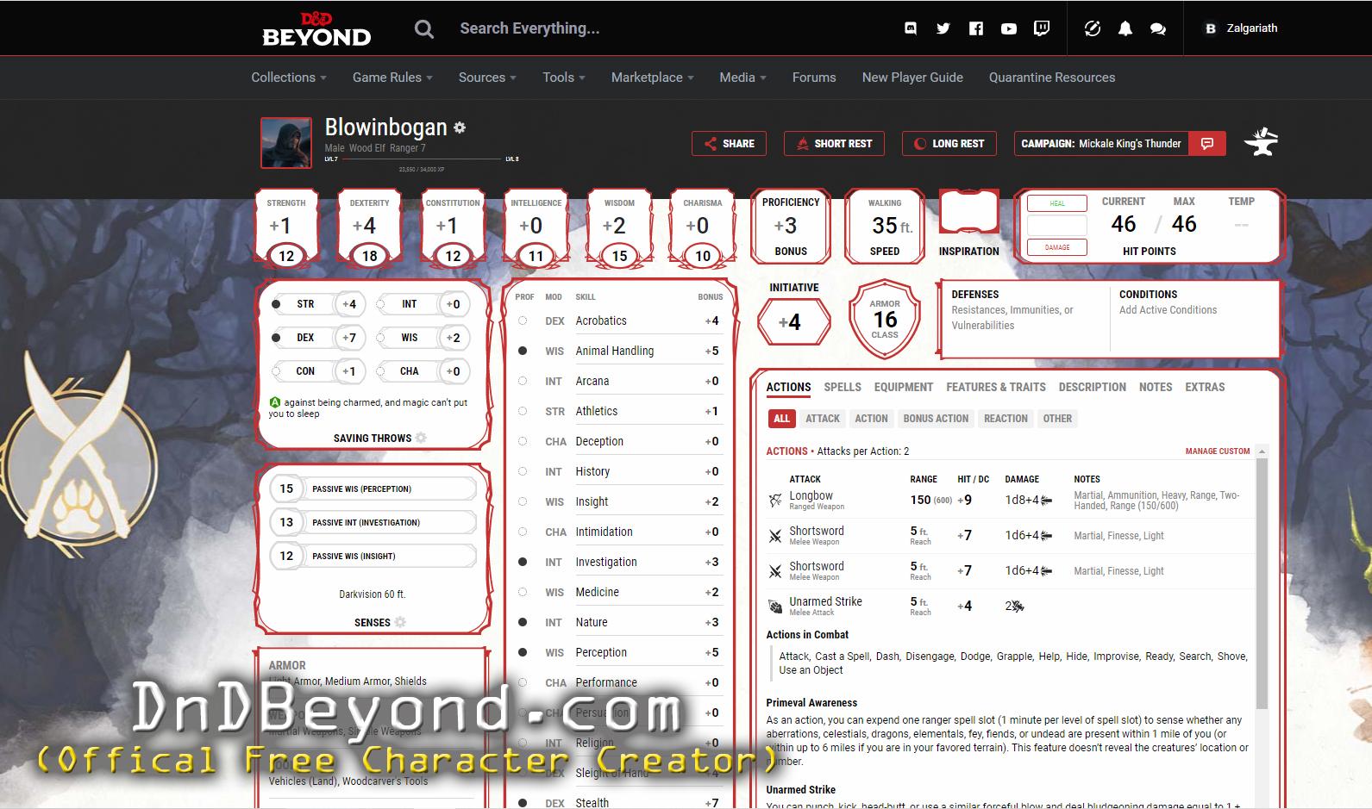Take a Short Rest
1372x809 pixels.
[x=834, y=144]
